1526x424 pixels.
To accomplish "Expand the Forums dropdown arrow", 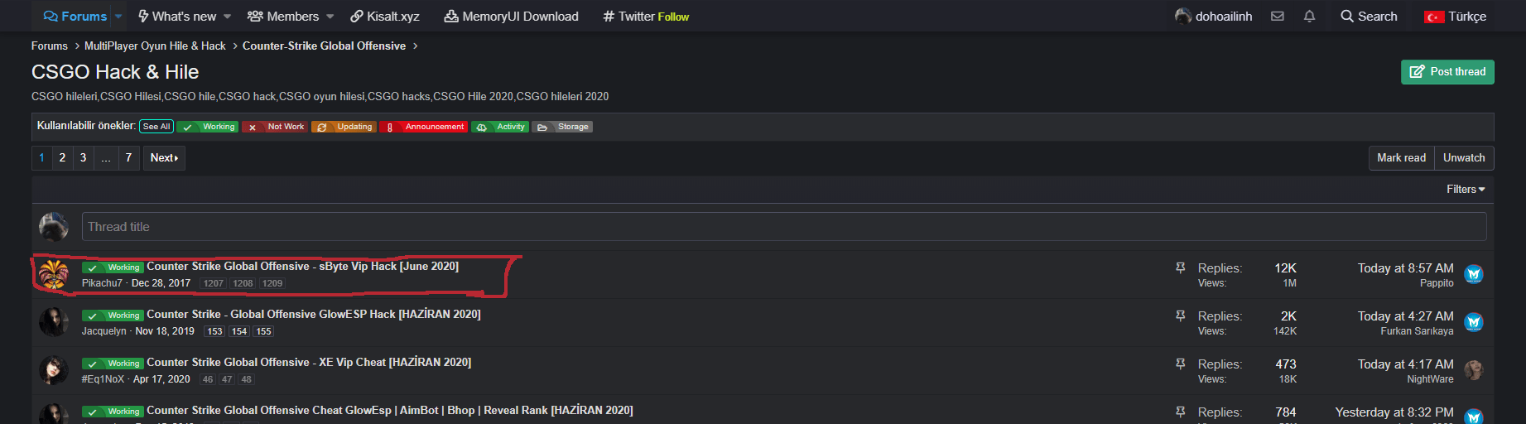I will 118,16.
